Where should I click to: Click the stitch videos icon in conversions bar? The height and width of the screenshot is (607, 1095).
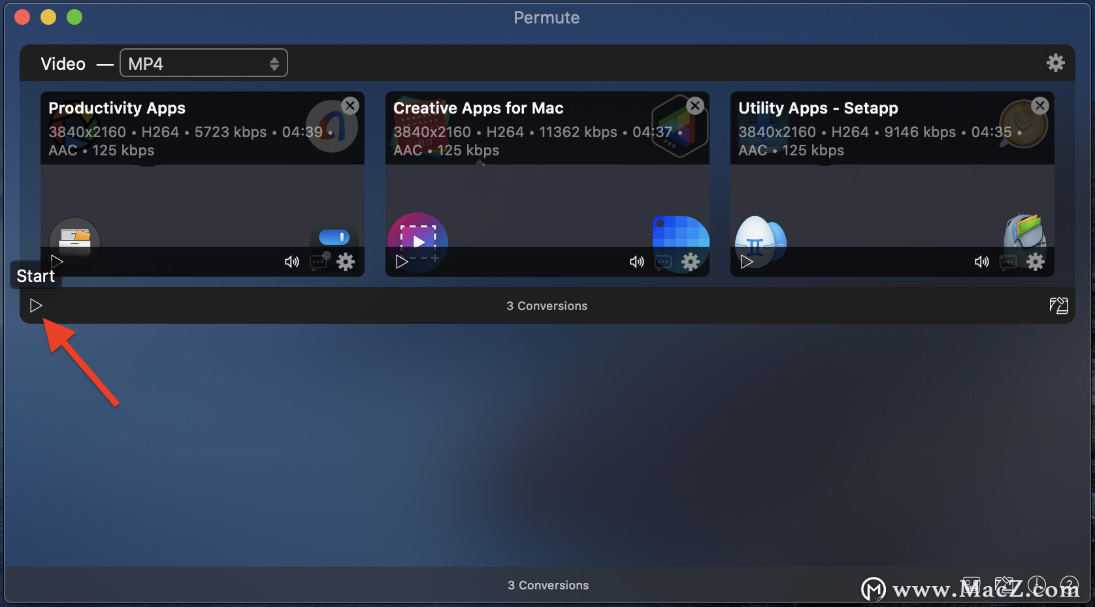tap(1058, 305)
